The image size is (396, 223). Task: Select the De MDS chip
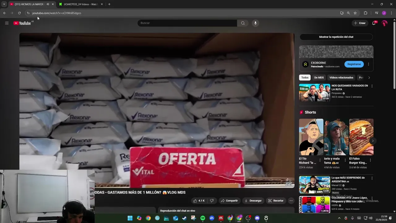pyautogui.click(x=319, y=77)
